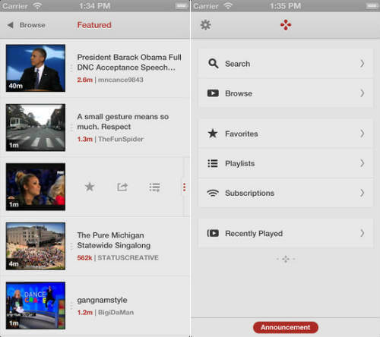380x337 pixels.
Task: Add swiped video to playlist
Action: (x=154, y=187)
